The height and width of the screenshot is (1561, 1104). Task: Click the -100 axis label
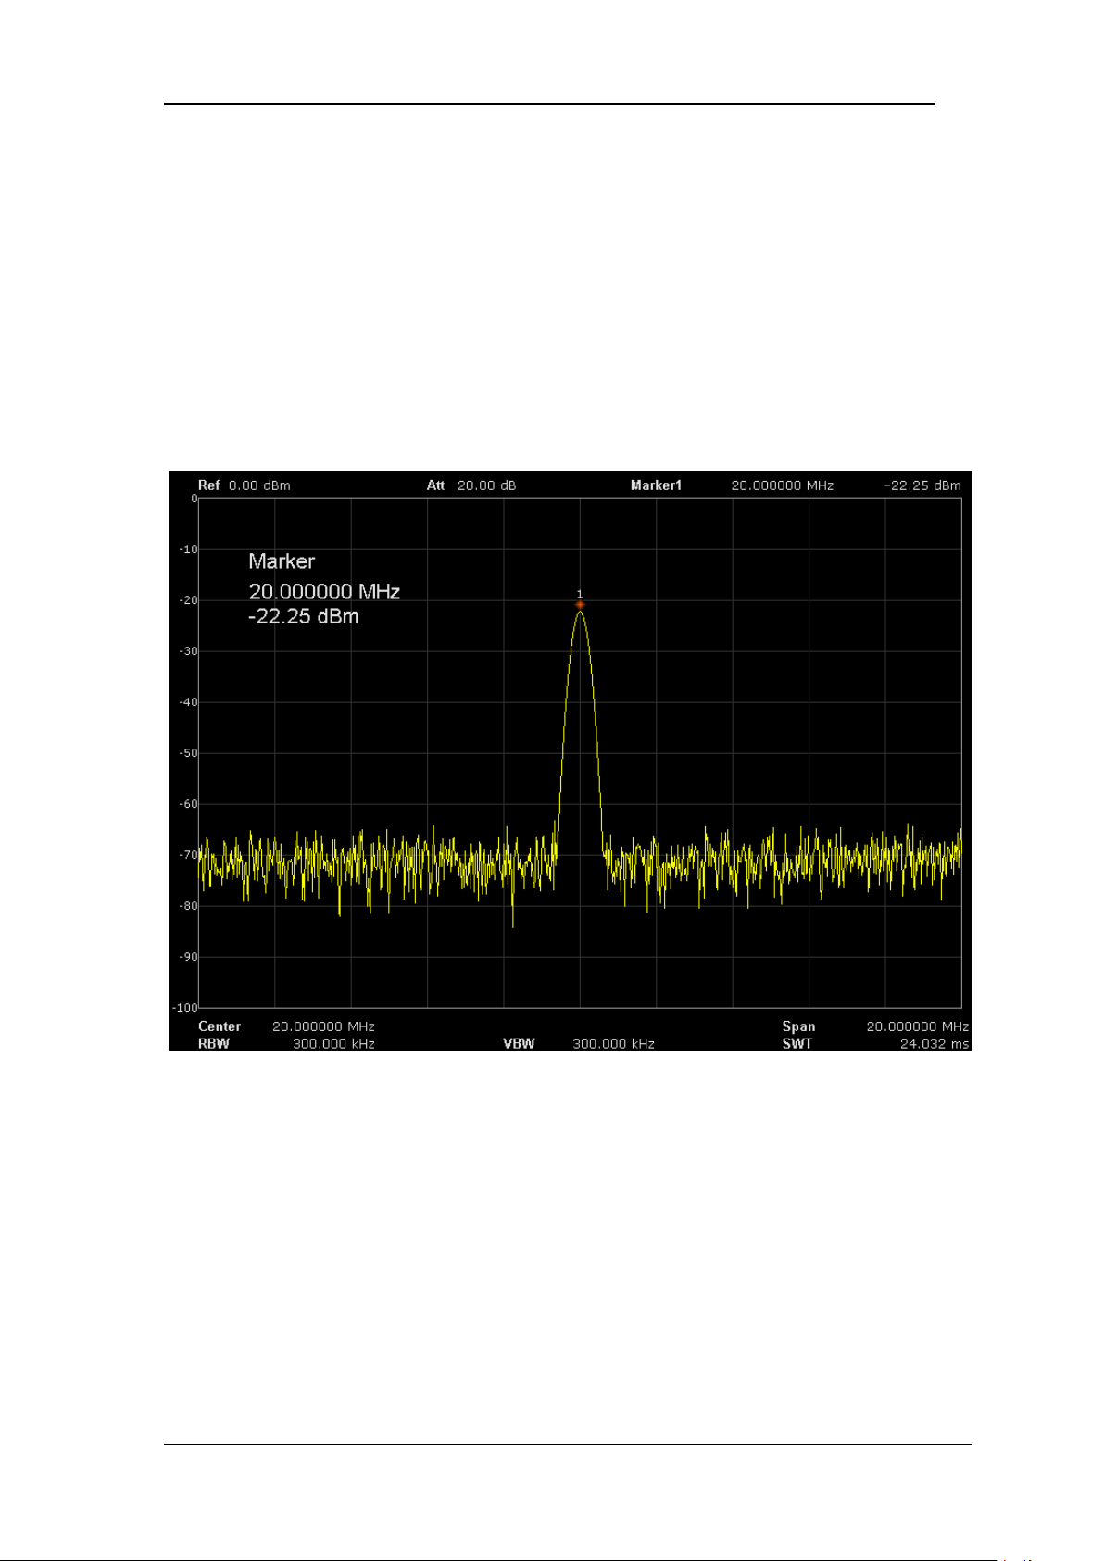pos(185,1007)
